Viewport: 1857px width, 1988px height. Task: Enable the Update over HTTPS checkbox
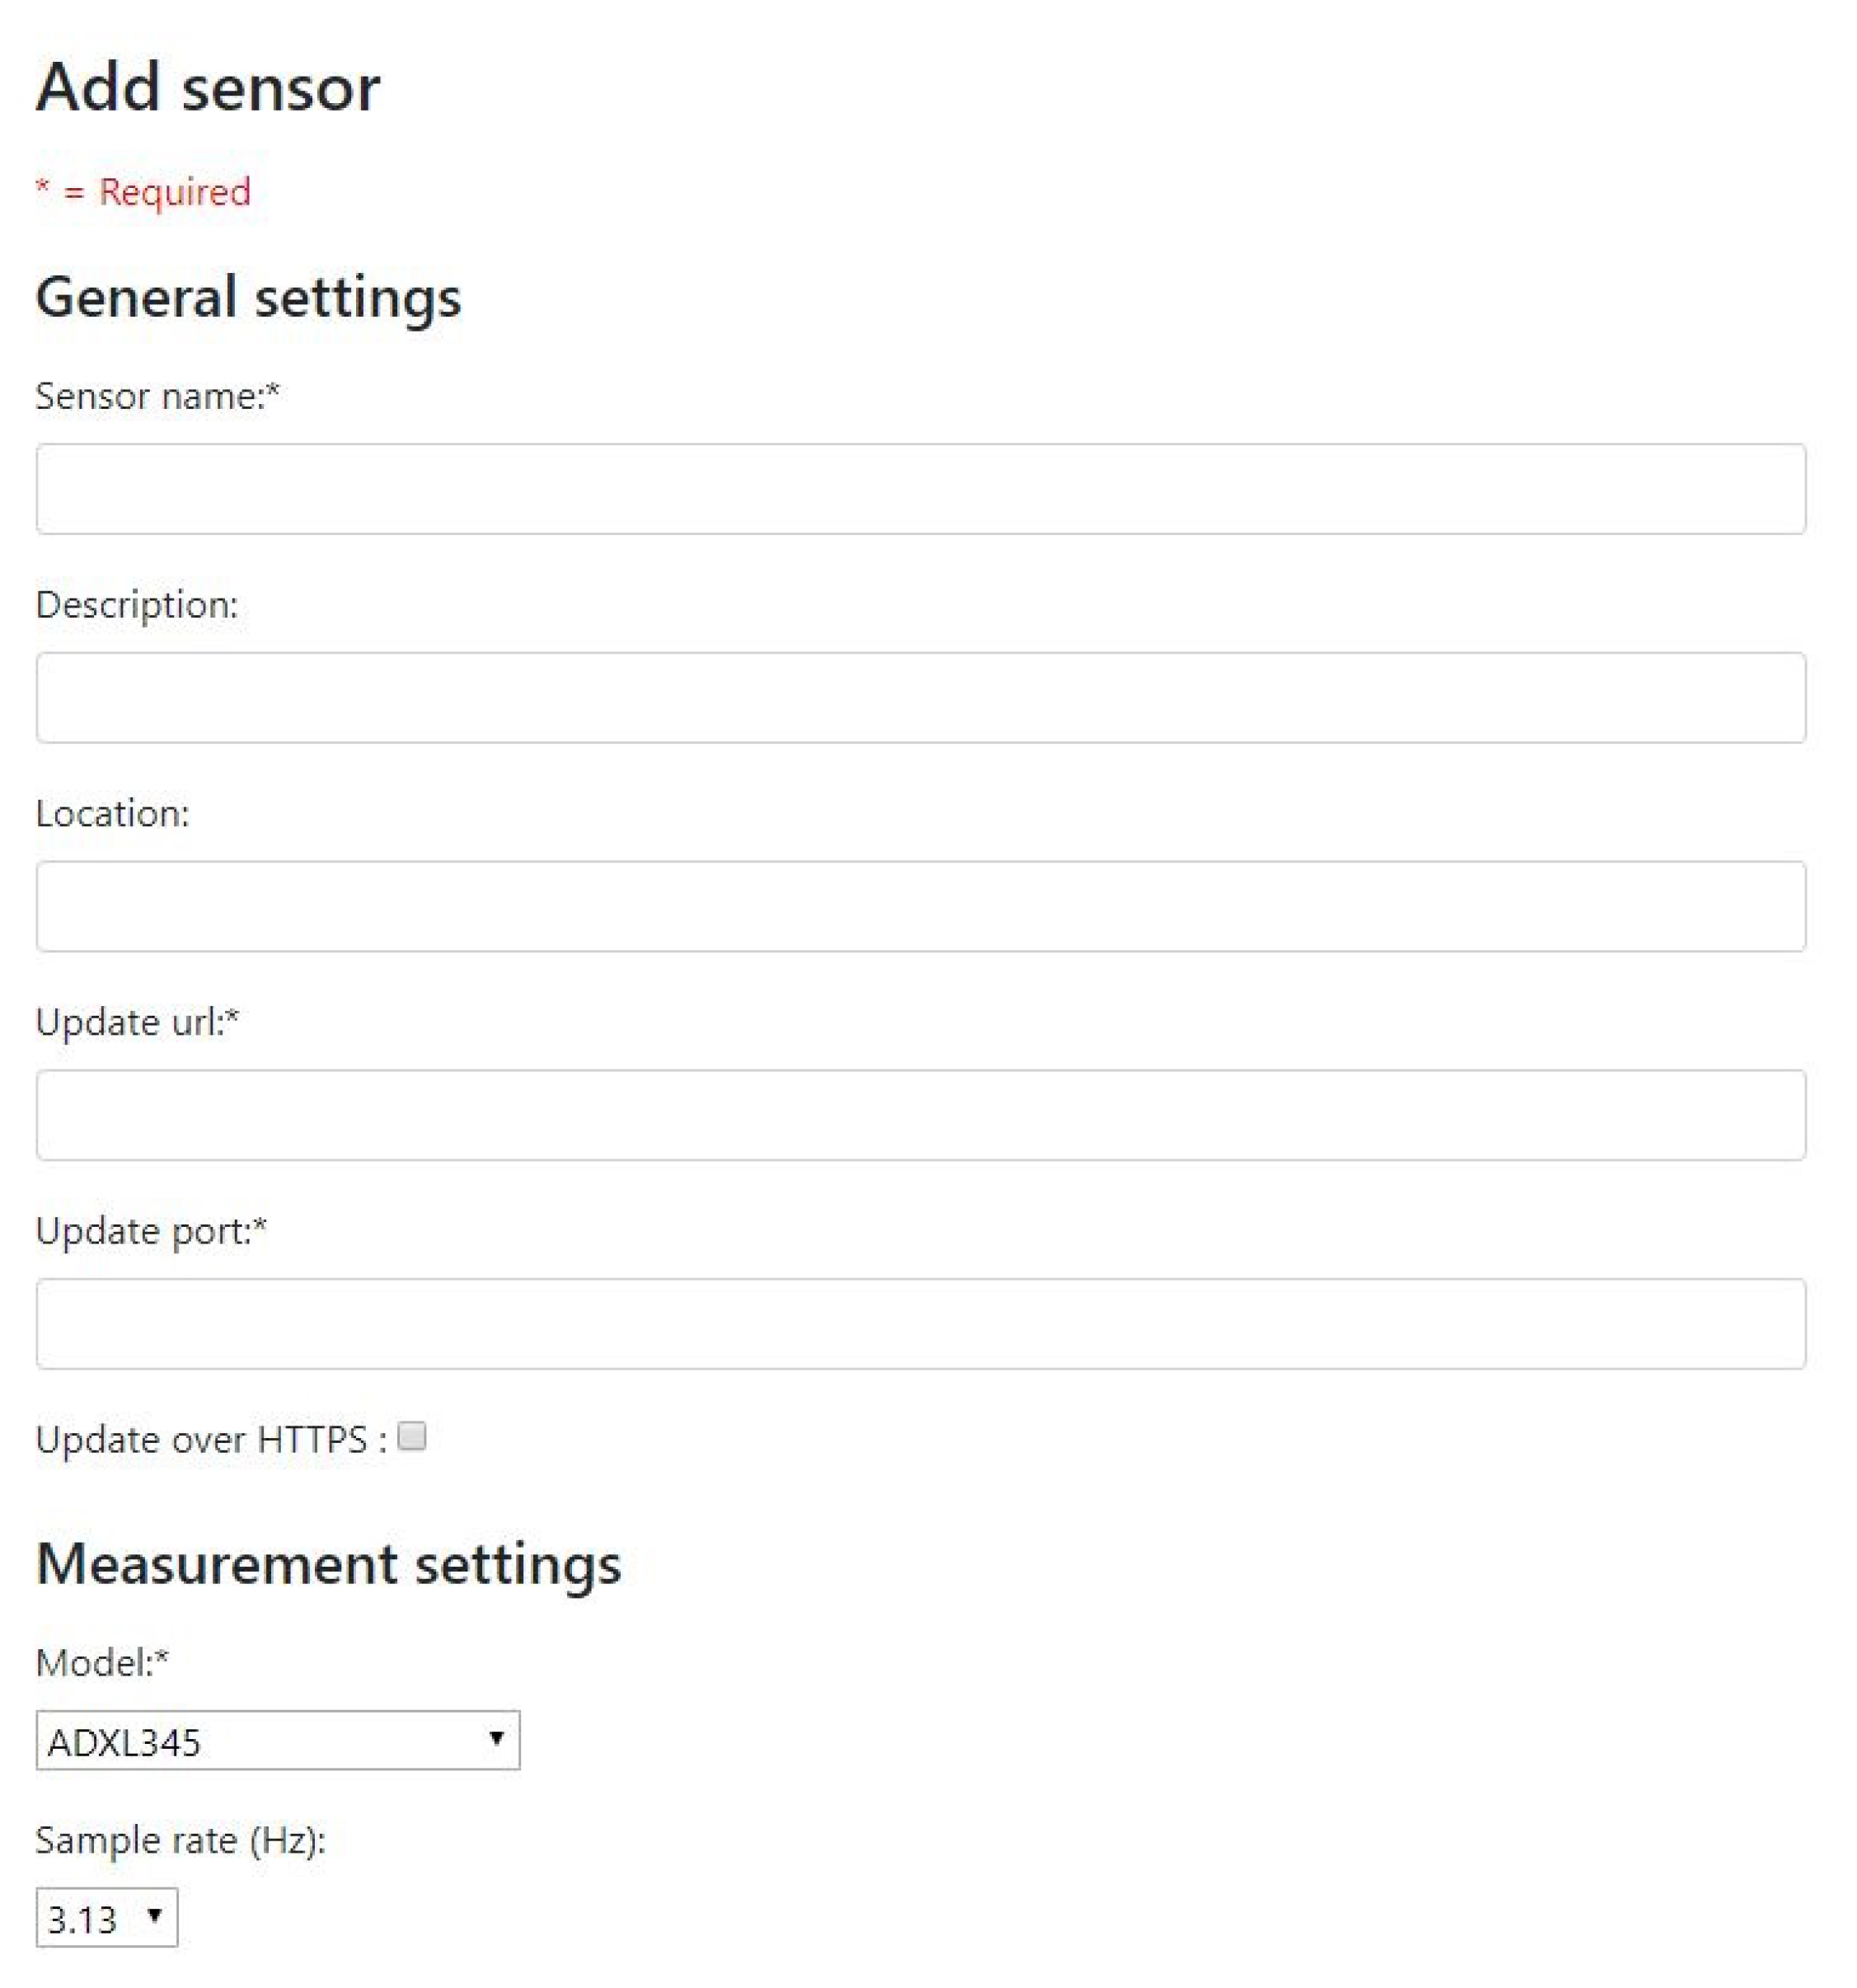click(x=412, y=1436)
